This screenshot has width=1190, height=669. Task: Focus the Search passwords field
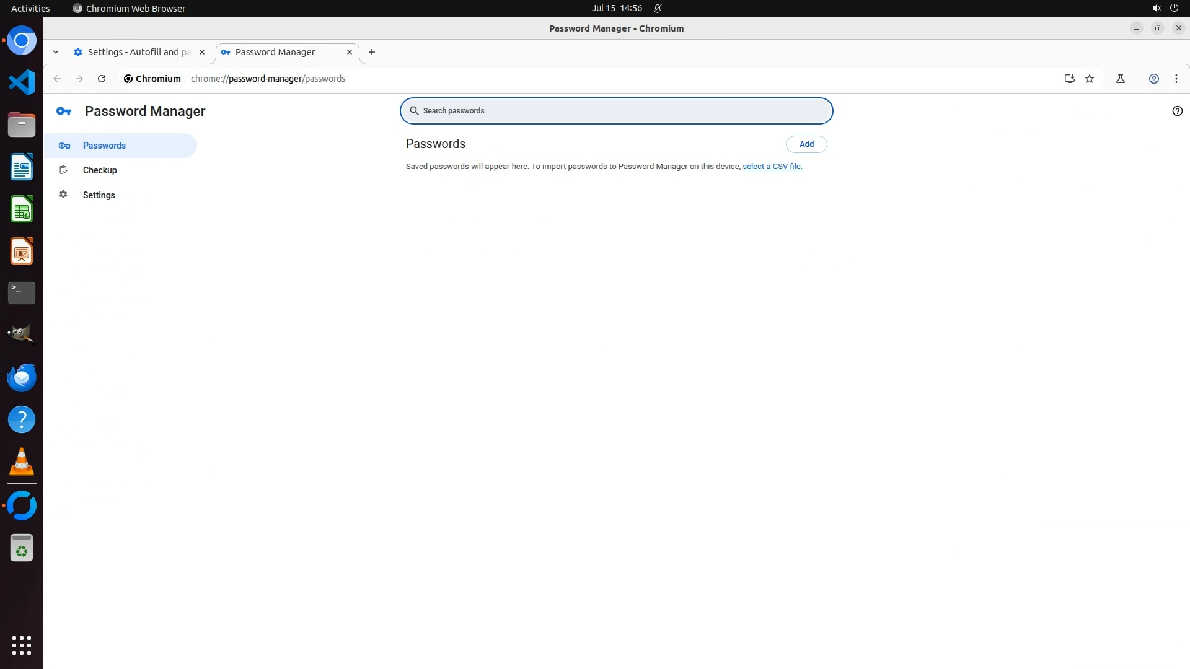tap(617, 111)
